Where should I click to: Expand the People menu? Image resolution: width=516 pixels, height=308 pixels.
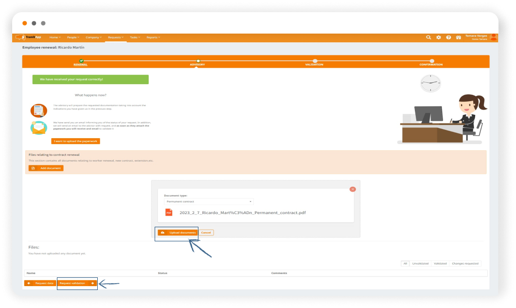point(73,37)
